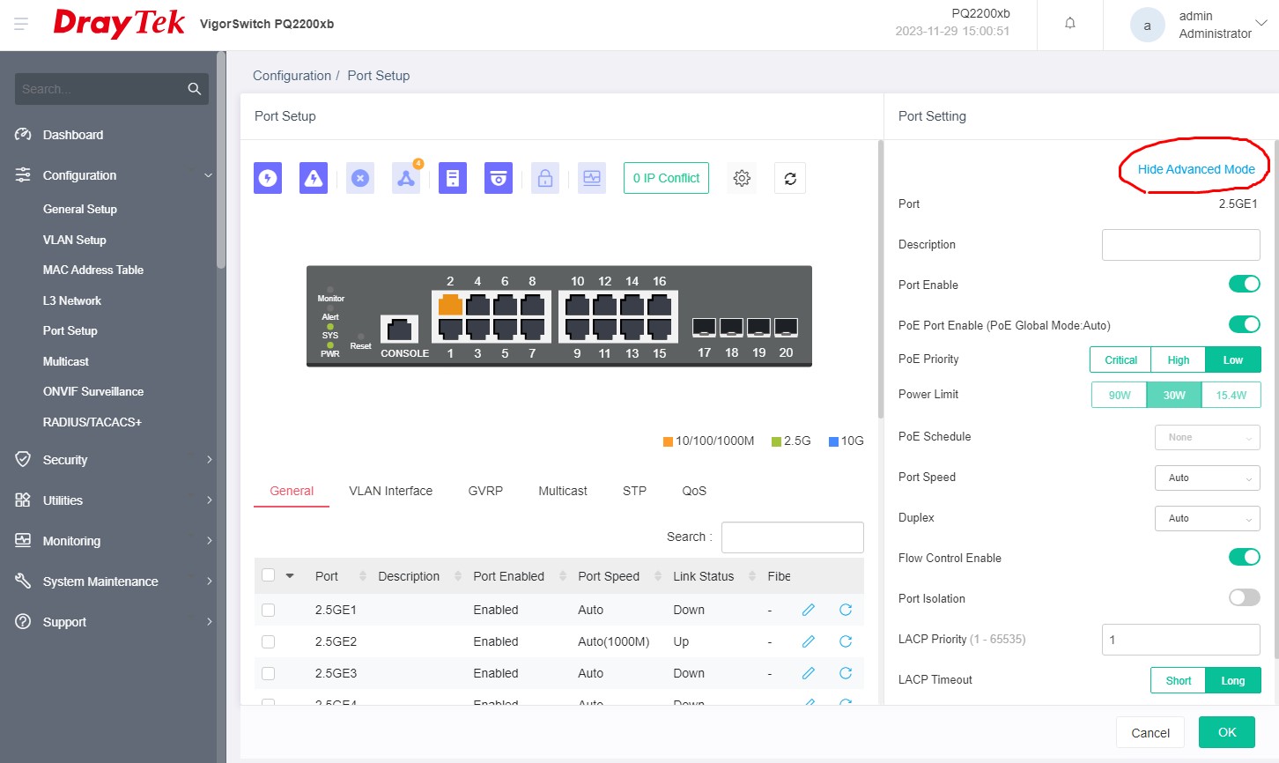The image size is (1279, 763).
Task: Click the notification bell icon
Action: (1070, 24)
